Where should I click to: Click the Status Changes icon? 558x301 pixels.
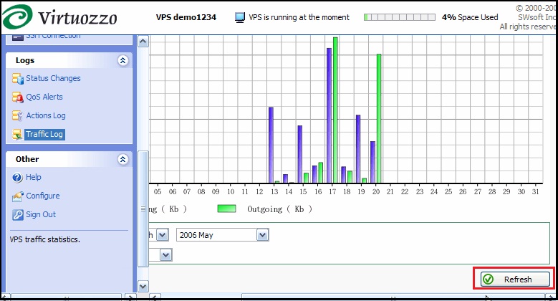pyautogui.click(x=17, y=78)
